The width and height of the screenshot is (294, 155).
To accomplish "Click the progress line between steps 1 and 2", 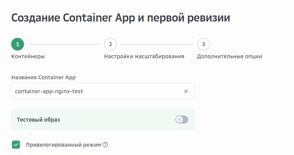I will click(64, 44).
